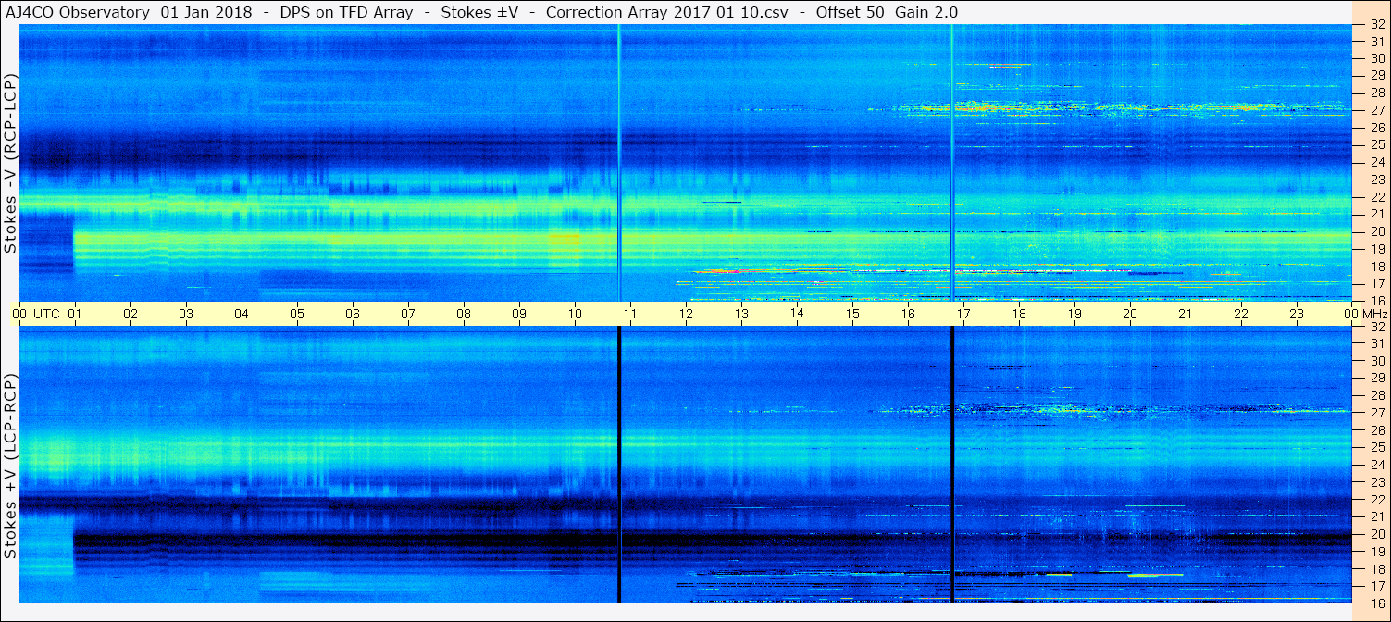Click the 22 hour label on the time axis
The width and height of the screenshot is (1391, 622).
coord(1241,314)
